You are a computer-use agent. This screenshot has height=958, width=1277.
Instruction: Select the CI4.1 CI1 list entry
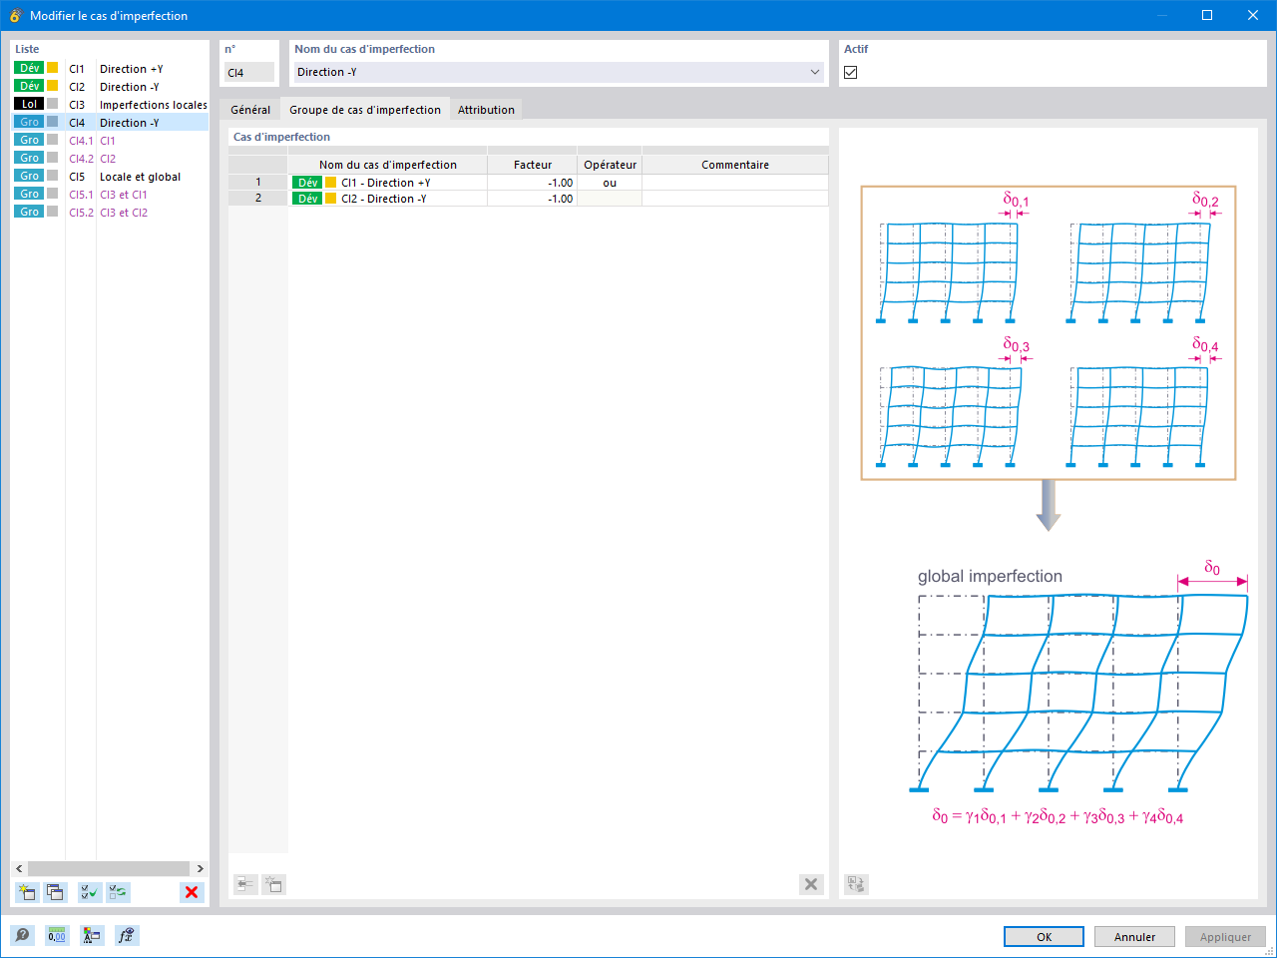(x=110, y=141)
